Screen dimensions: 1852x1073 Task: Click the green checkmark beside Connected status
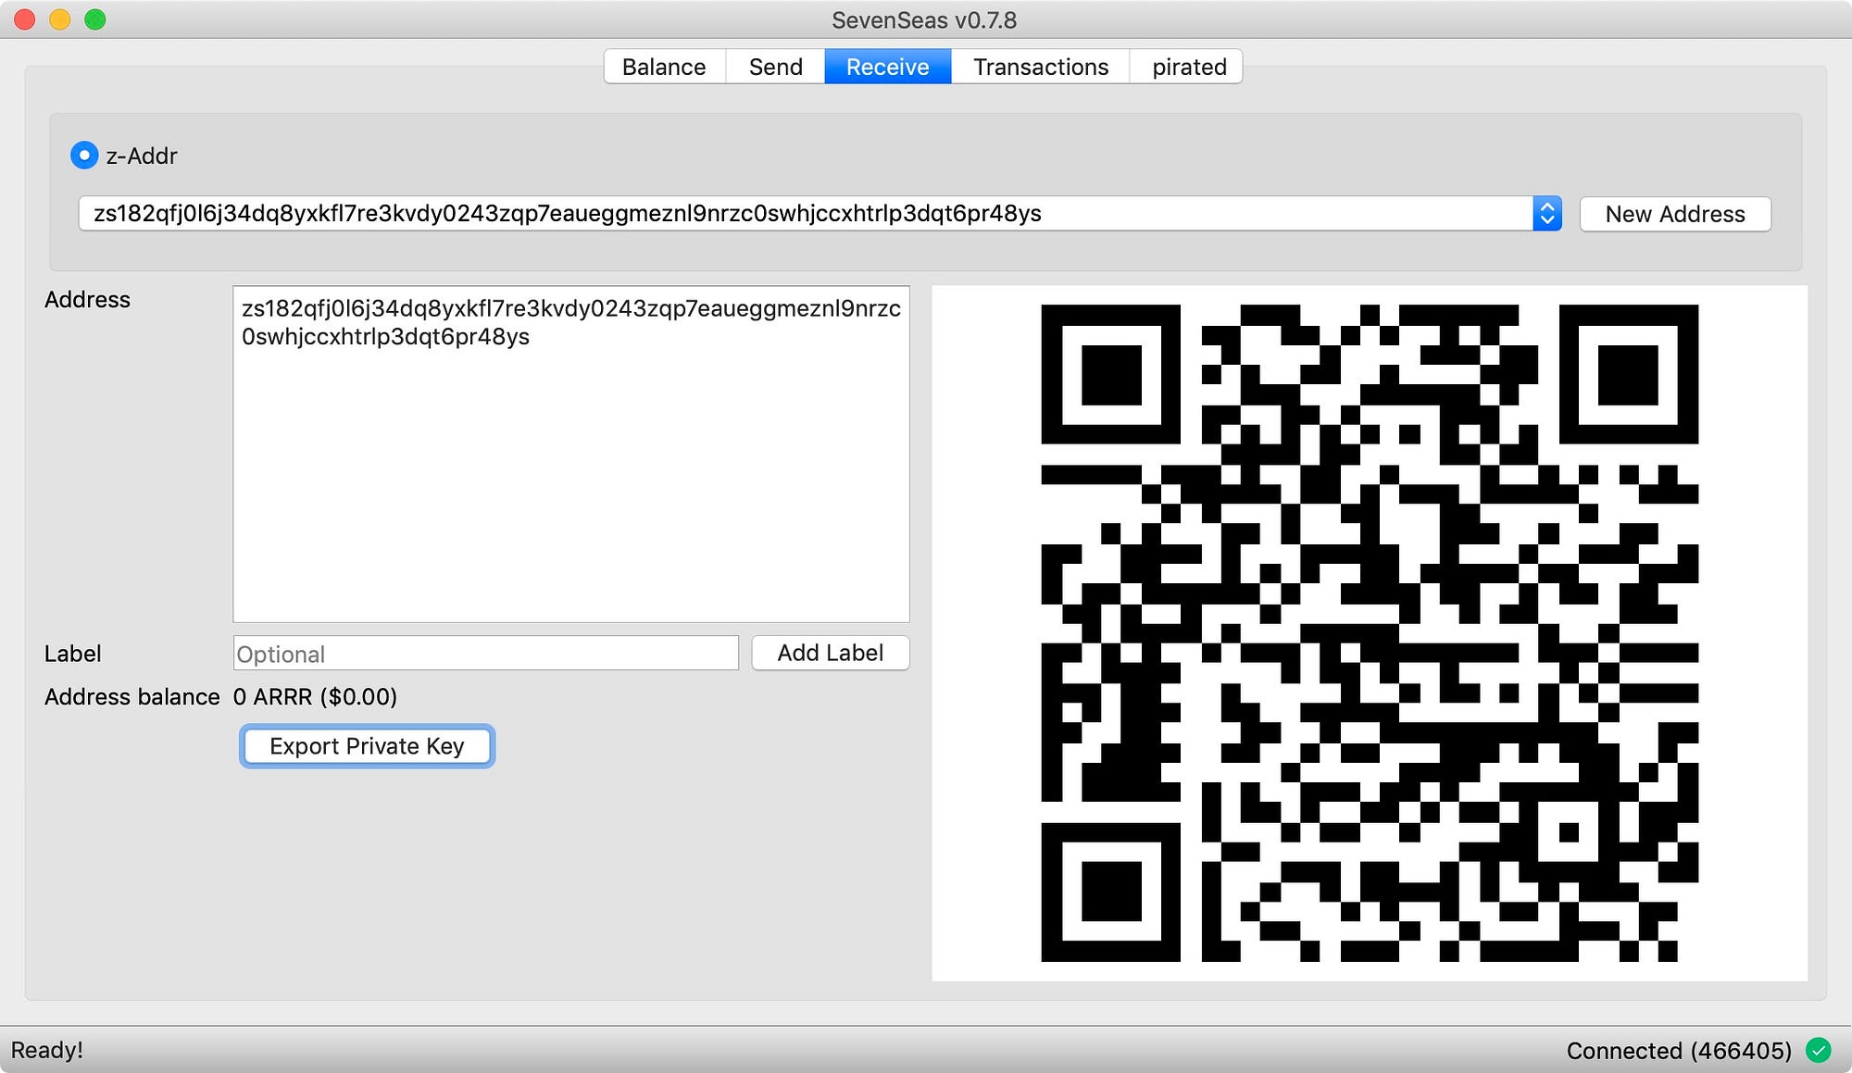click(1821, 1051)
